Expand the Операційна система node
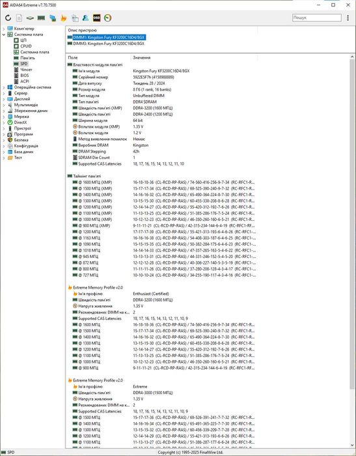 (x=4, y=87)
